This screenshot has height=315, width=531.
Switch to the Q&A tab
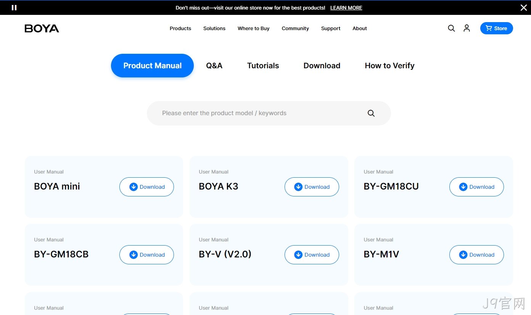214,66
